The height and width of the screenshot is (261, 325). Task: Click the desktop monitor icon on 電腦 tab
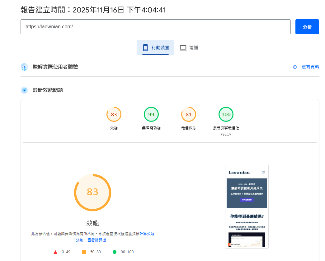coord(183,47)
